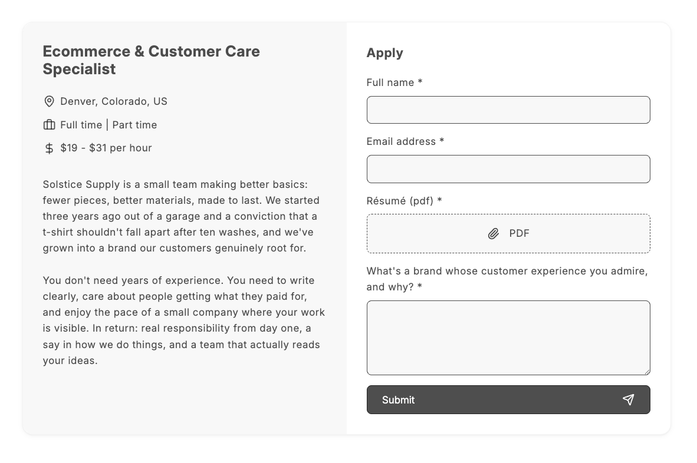Focus the Full name input field
This screenshot has height=463, width=697.
tap(508, 110)
